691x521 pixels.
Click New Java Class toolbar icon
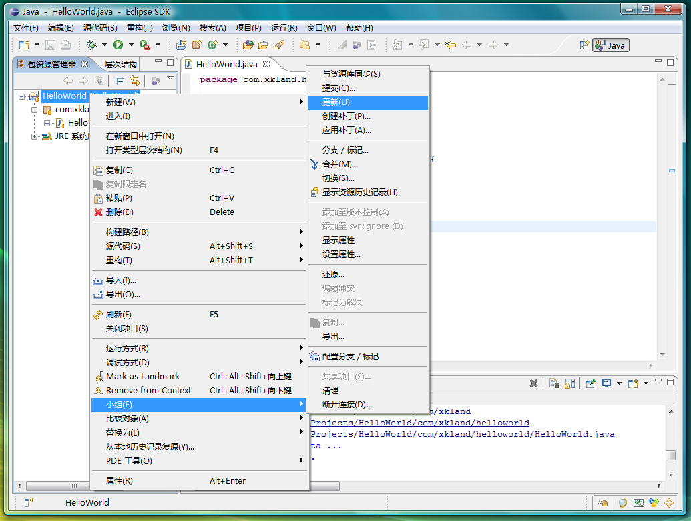click(212, 45)
